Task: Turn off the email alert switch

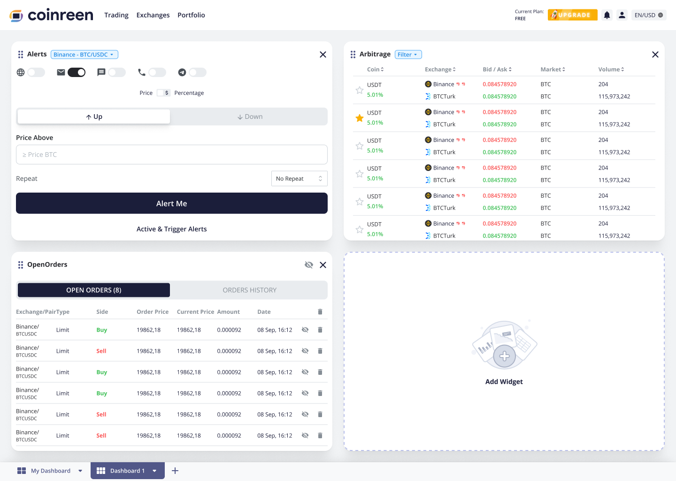Action: (x=77, y=72)
